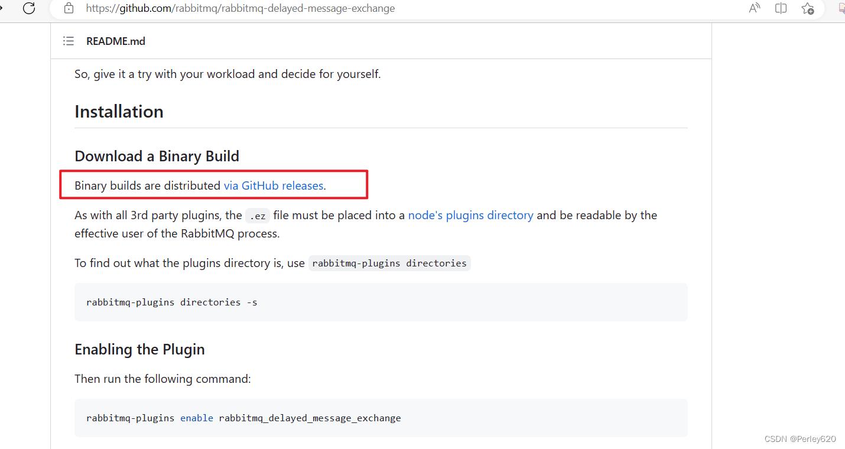This screenshot has height=449, width=845.
Task: Click the inline ".ez" code text
Action: [258, 216]
